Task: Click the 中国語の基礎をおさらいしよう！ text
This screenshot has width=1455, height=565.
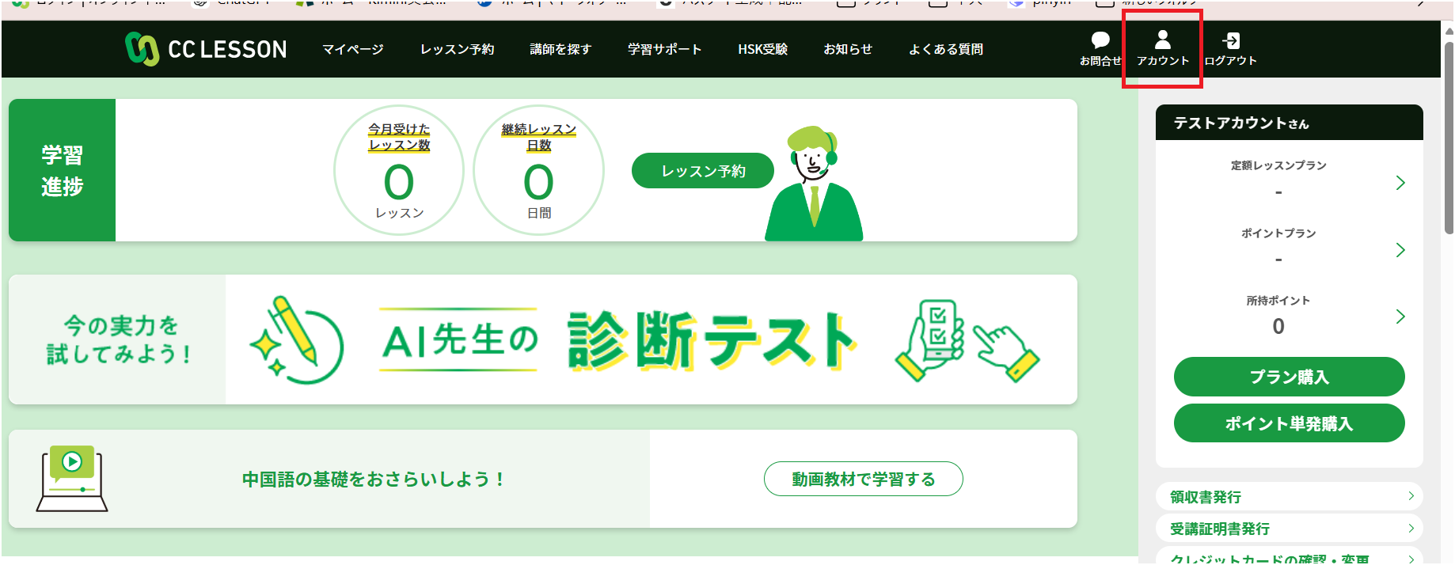Action: tap(374, 479)
